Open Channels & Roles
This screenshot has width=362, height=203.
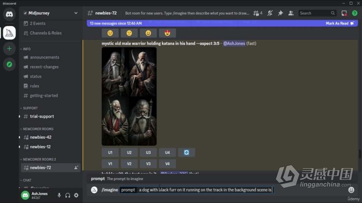(x=51, y=33)
